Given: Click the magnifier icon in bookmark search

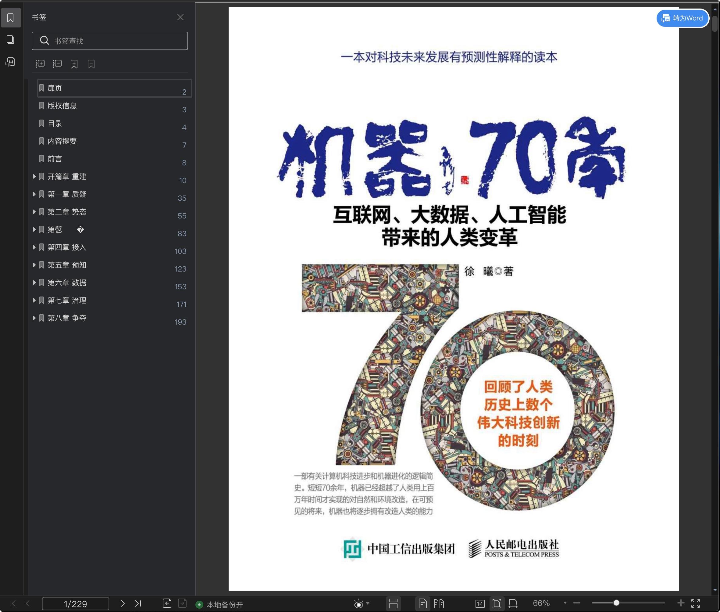Looking at the screenshot, I should tap(45, 41).
